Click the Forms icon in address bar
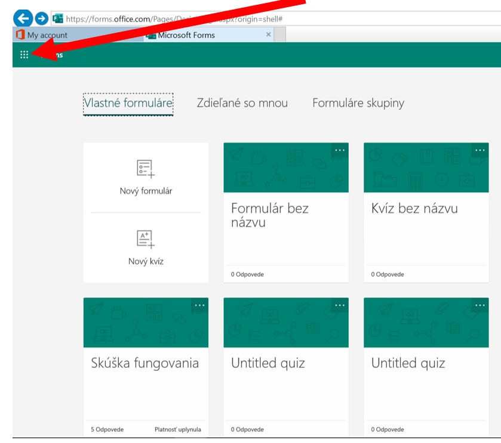 pos(58,18)
